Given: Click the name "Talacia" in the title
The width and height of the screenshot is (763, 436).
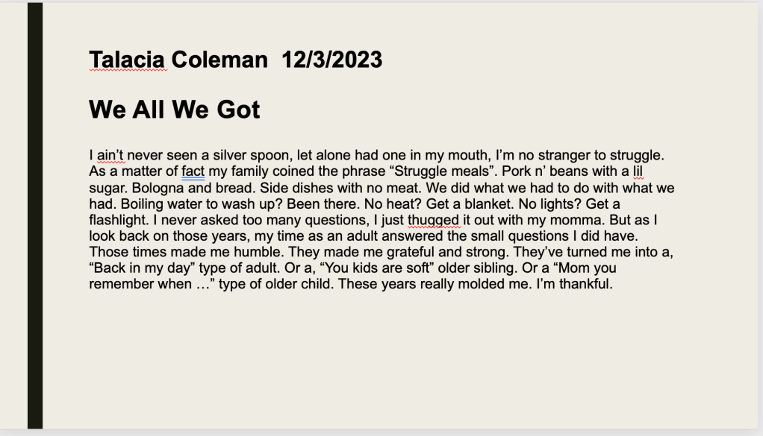Looking at the screenshot, I should pos(128,59).
